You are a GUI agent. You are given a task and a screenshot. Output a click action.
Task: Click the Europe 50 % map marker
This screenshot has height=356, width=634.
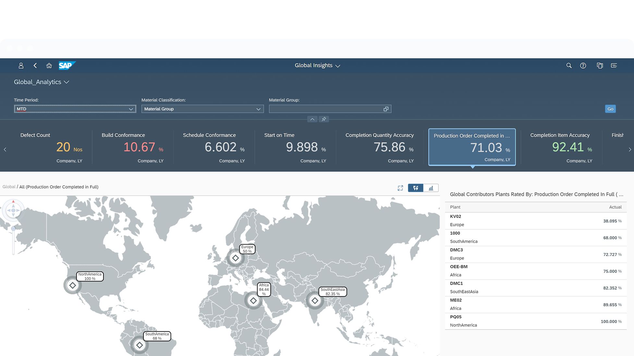(x=235, y=258)
